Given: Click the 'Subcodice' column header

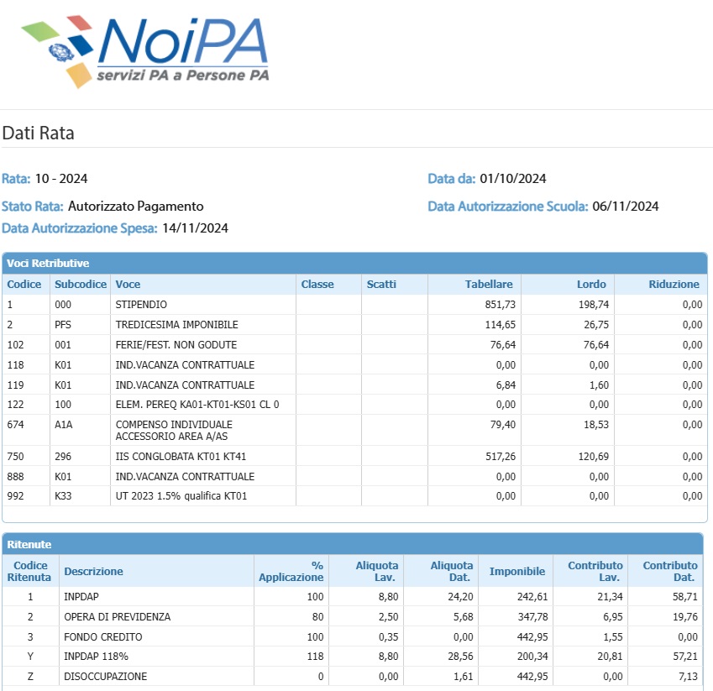Looking at the screenshot, I should pyautogui.click(x=81, y=284).
